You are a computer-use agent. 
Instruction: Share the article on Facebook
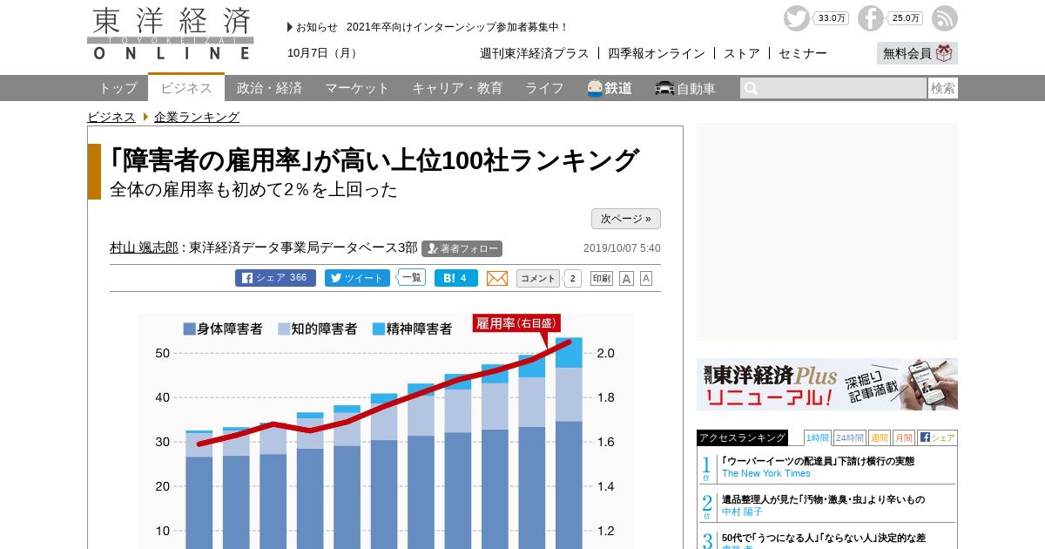(x=275, y=278)
